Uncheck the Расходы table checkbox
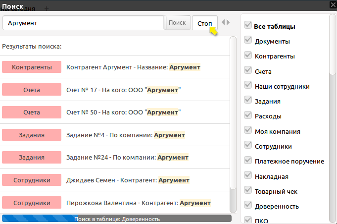337x224 pixels. tap(248, 116)
